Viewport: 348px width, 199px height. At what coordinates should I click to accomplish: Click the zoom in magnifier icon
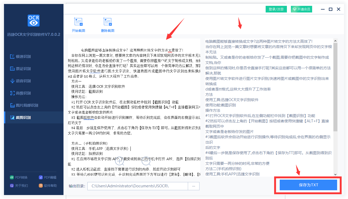point(120,161)
